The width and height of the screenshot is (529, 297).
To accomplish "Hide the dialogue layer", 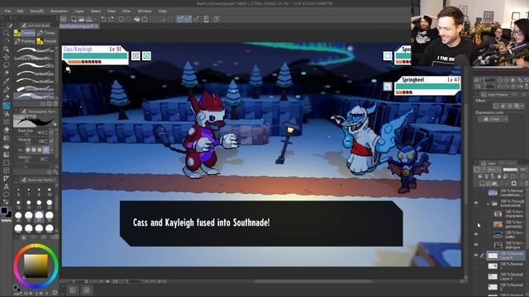I will pyautogui.click(x=476, y=245).
